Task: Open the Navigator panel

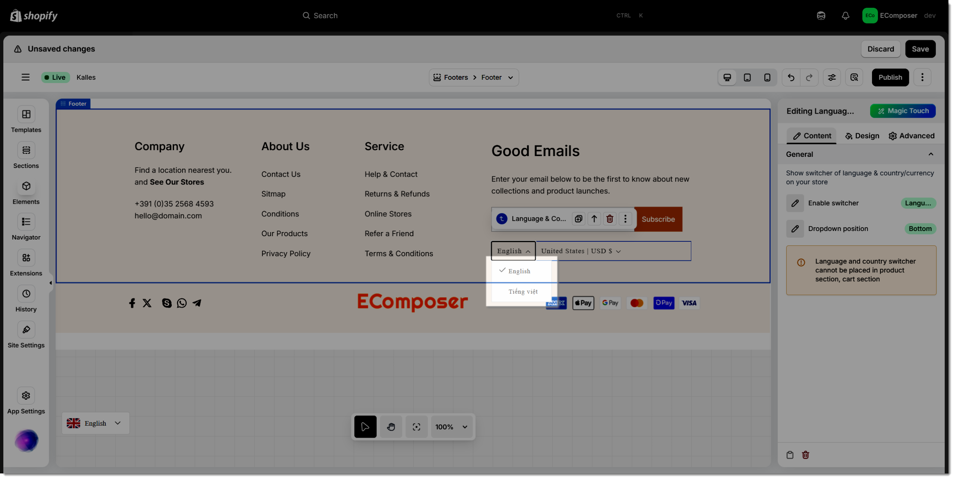Action: click(26, 222)
